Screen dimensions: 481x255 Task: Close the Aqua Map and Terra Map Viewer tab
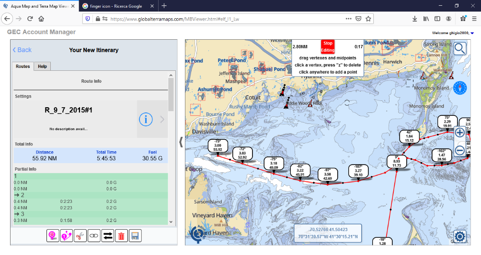pyautogui.click(x=73, y=6)
